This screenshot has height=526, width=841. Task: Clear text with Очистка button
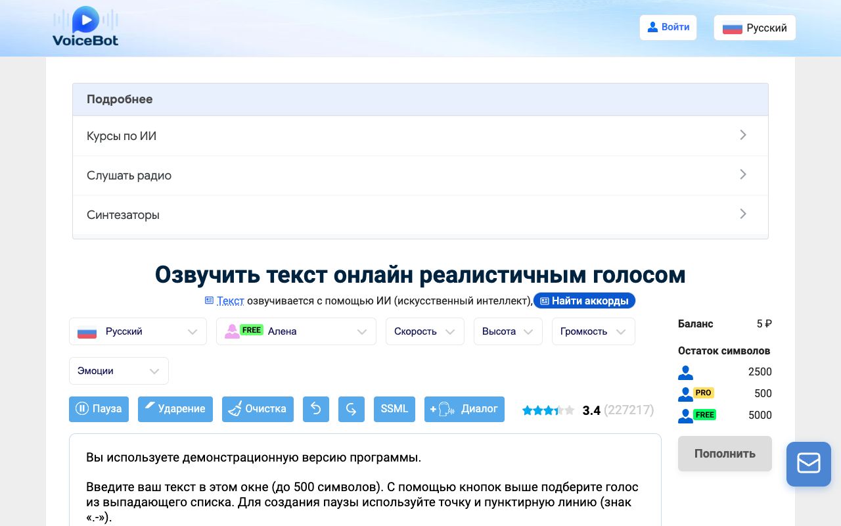[258, 409]
